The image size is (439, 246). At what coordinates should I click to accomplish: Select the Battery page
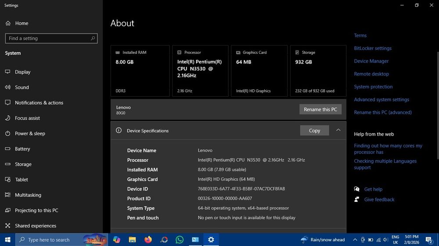coord(22,148)
